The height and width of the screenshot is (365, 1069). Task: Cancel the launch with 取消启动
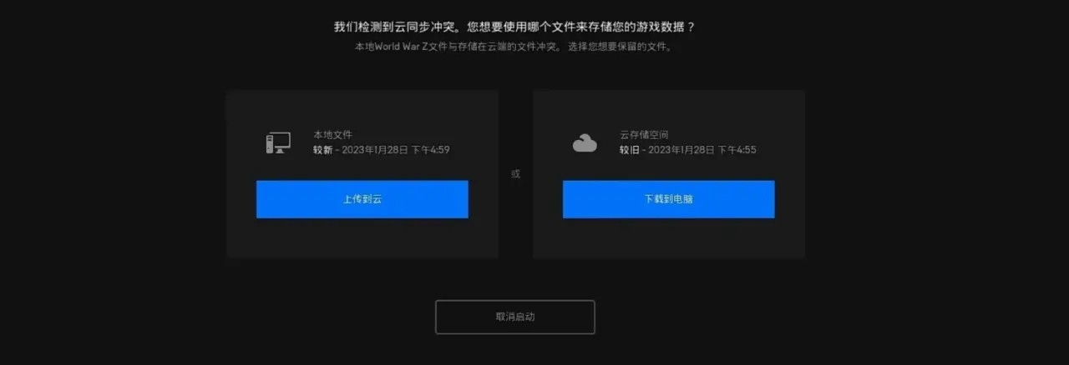click(x=515, y=317)
